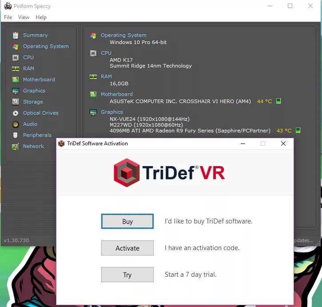Image resolution: width=322 pixels, height=307 pixels.
Task: Click the Operating System heading link in summary
Action: click(123, 35)
